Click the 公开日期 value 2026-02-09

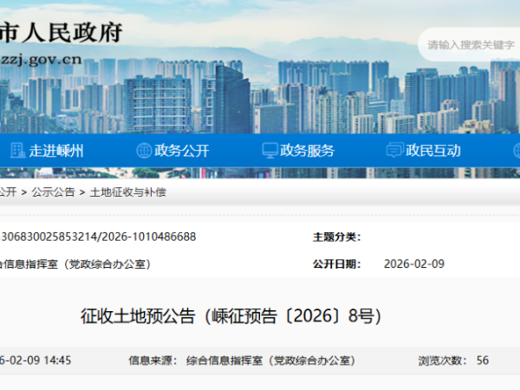tap(413, 263)
